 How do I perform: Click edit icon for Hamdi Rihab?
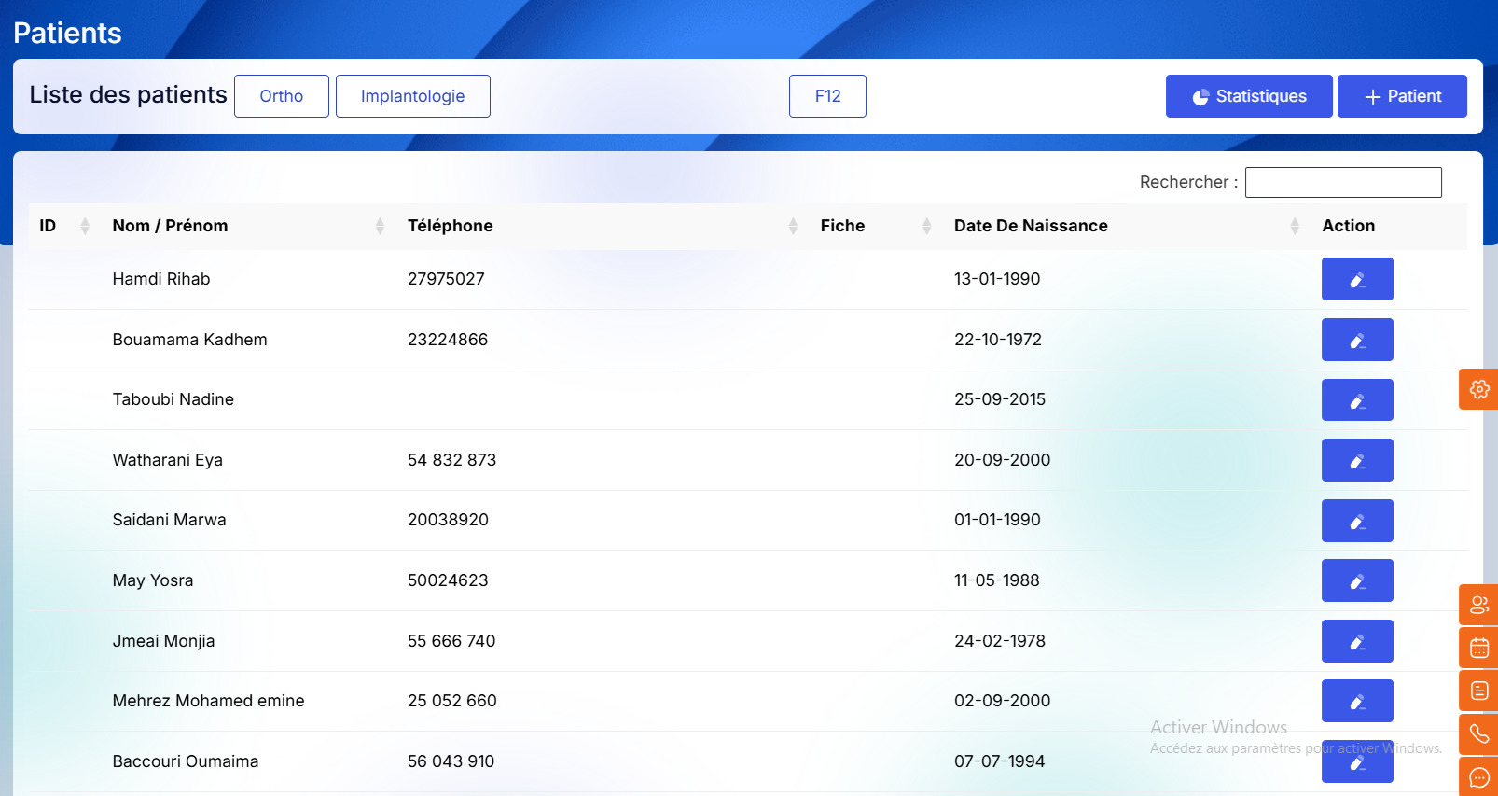tap(1356, 279)
